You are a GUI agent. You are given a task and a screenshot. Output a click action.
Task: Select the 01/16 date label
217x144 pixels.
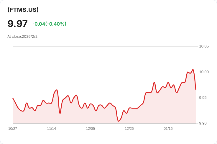168,129
